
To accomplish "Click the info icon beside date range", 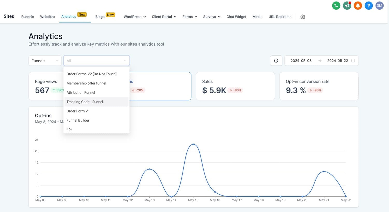I will point(276,61).
